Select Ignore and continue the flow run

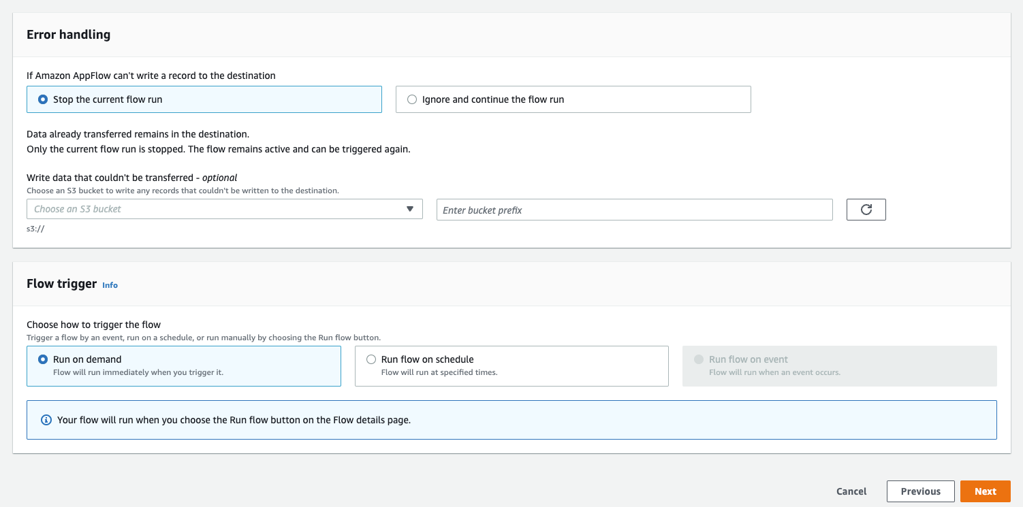point(412,99)
